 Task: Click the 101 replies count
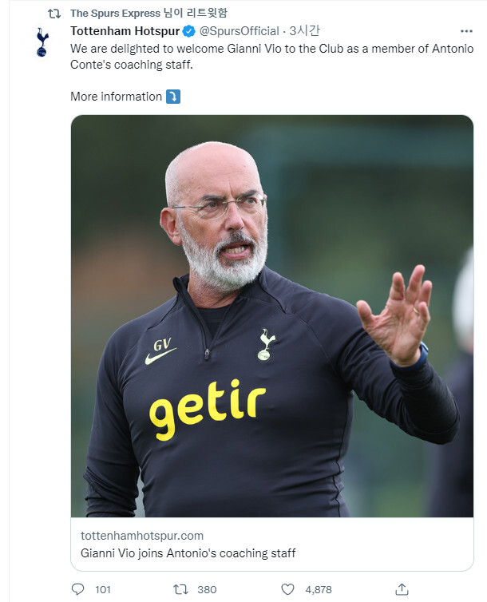103,589
